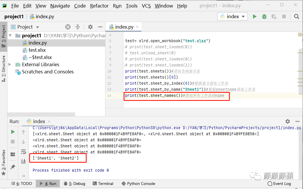Image resolution: width=303 pixels, height=189 pixels.
Task: Click the fold marker at line 6
Action: tap(123, 47)
